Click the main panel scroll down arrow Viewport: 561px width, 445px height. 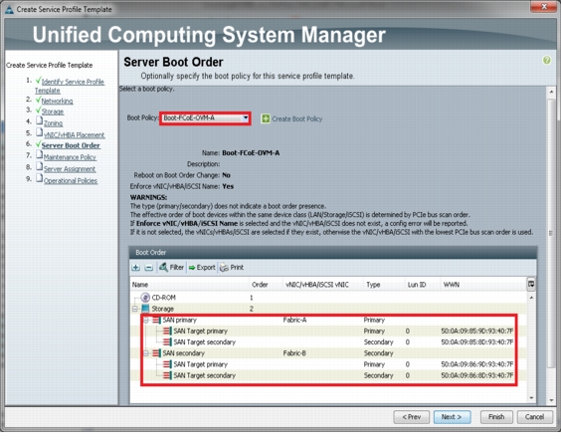point(551,400)
